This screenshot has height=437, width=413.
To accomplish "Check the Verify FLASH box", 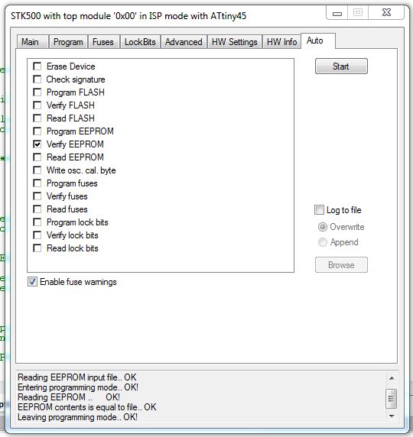I will pos(37,105).
